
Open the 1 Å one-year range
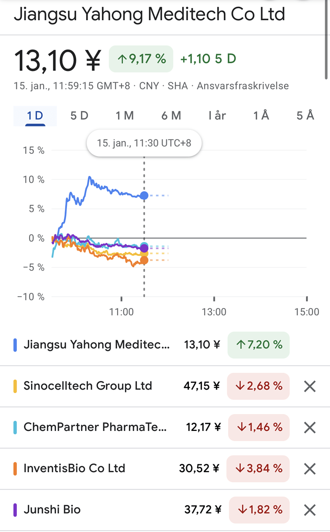tap(261, 116)
